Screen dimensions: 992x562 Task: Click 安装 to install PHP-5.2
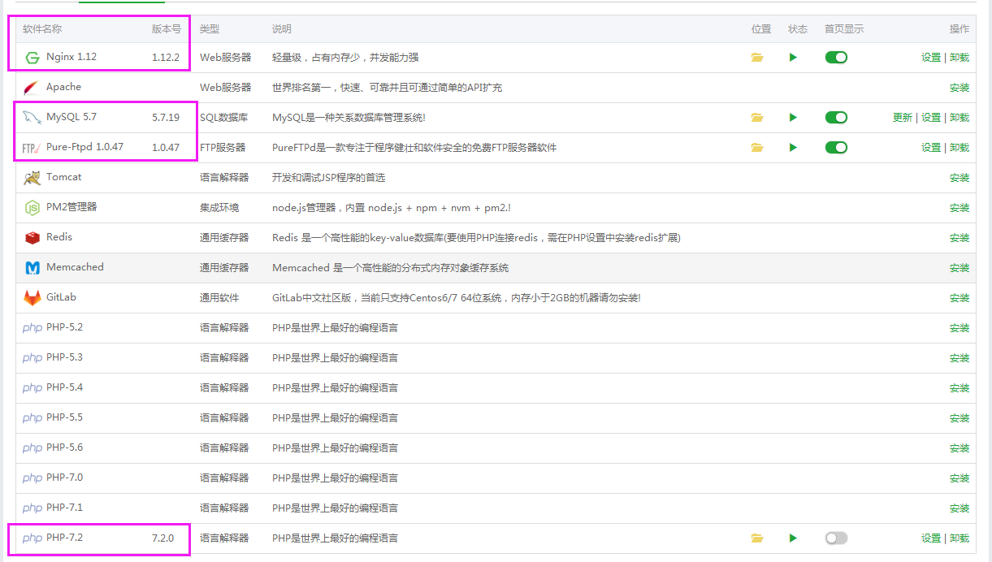[x=960, y=328]
